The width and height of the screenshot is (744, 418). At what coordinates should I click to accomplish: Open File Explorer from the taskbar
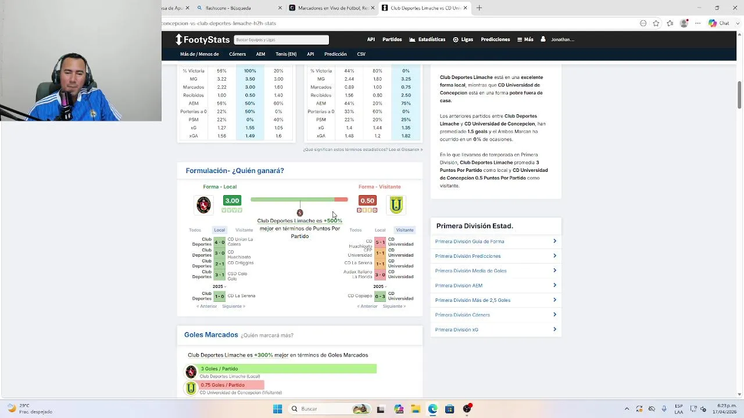[416, 409]
